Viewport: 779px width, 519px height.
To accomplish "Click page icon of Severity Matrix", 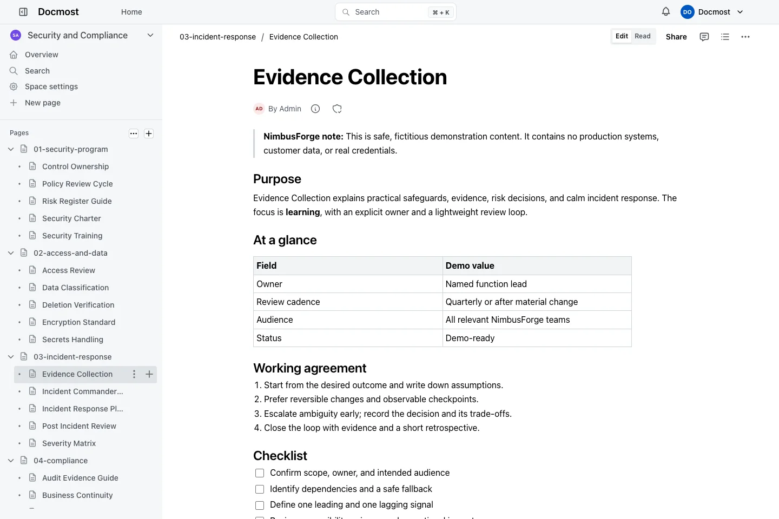I will point(32,443).
